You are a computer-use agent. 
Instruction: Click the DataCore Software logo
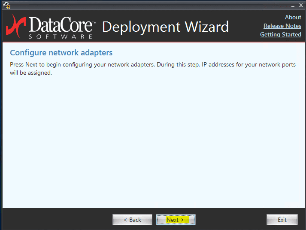51,27
